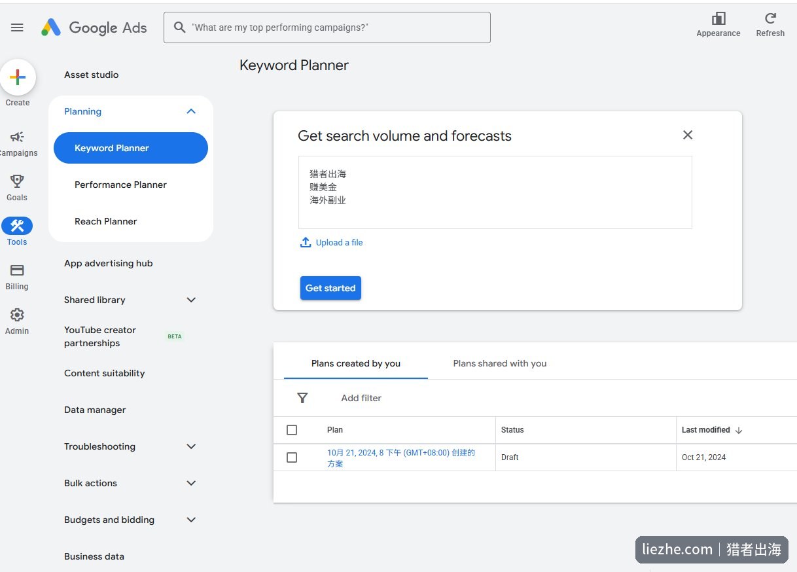Open Performance Planner
Viewport: 797px width, 572px height.
point(120,185)
